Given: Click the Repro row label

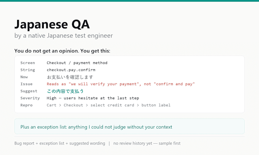Looking at the screenshot, I should (x=26, y=105).
